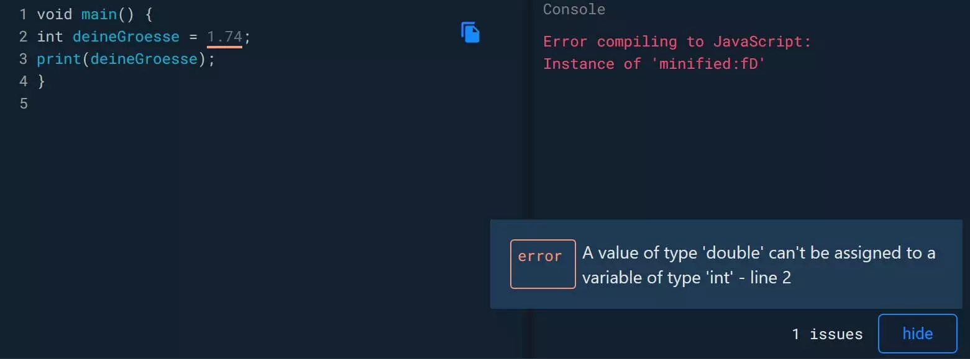This screenshot has width=970, height=359.
Task: Copy the code with the clipboard icon
Action: [x=470, y=32]
